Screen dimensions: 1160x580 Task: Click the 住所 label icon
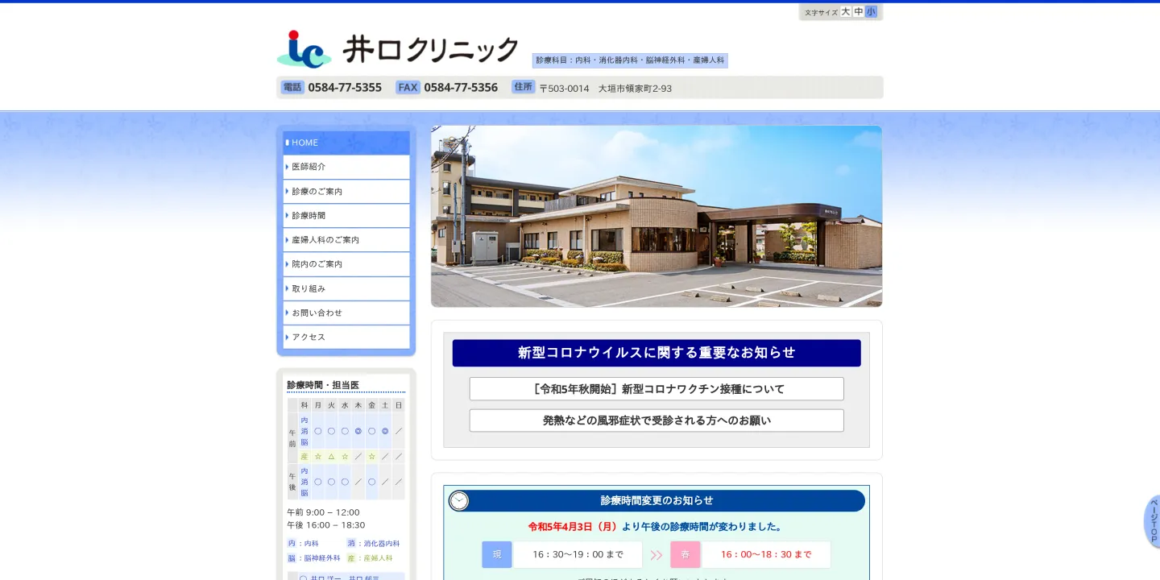tap(524, 87)
